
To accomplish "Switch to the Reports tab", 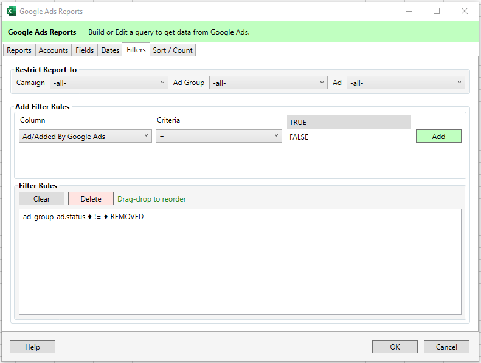I will 19,50.
